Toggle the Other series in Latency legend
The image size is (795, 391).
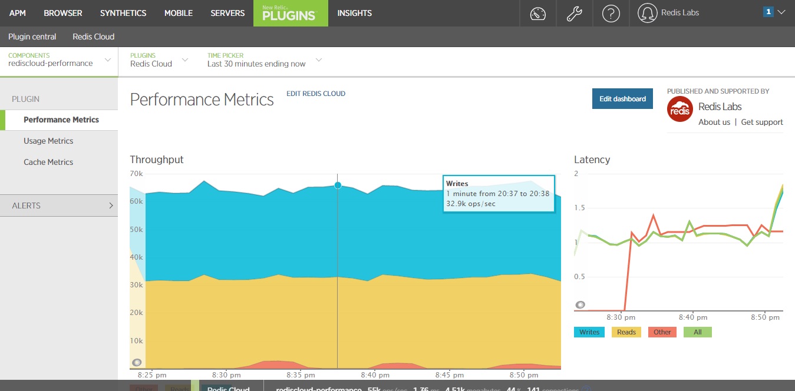pos(662,332)
